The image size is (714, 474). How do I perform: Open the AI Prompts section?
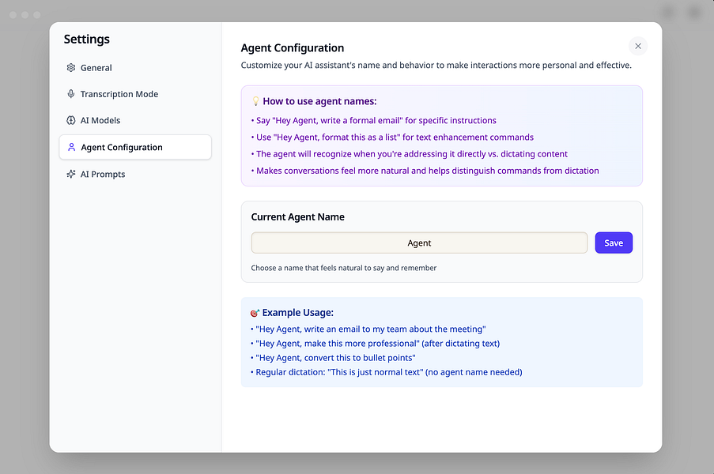[x=103, y=175]
